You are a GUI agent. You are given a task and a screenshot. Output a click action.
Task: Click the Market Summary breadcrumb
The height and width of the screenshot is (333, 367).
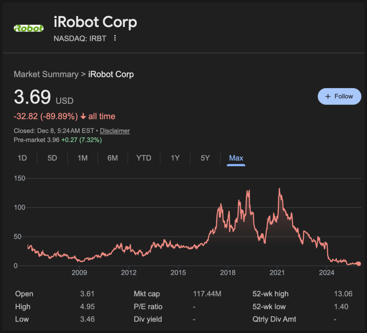46,74
